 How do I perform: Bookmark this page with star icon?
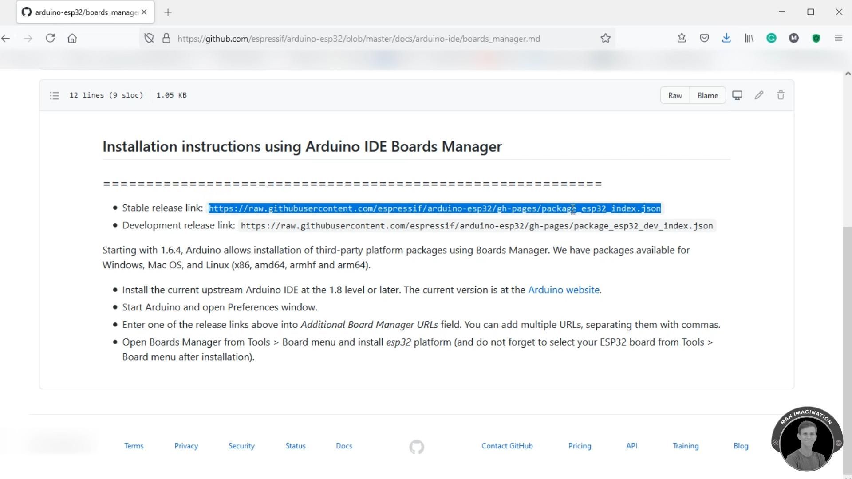pos(605,39)
